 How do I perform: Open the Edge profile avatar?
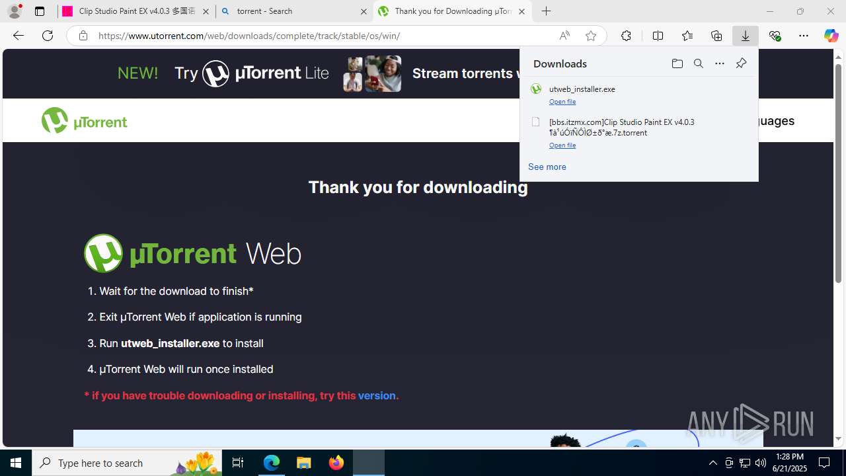coord(14,11)
